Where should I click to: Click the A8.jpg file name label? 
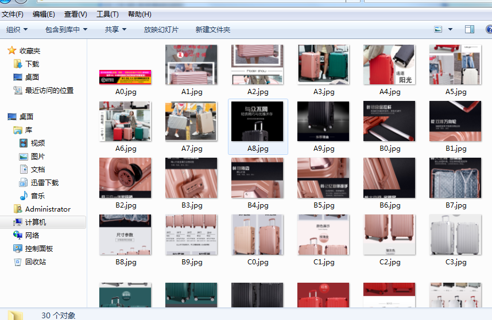[258, 149]
